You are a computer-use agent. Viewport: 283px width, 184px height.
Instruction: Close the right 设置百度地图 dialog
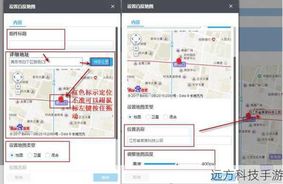[231, 6]
